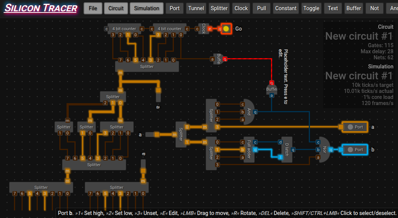Click the Silicon Tracer logo

click(x=40, y=8)
